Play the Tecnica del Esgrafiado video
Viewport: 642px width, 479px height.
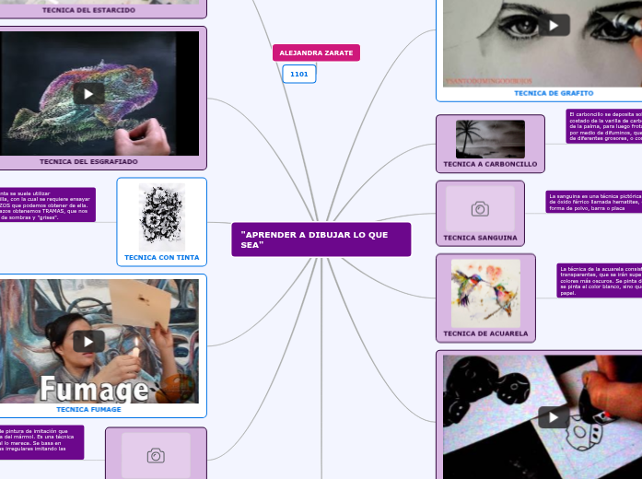[89, 92]
